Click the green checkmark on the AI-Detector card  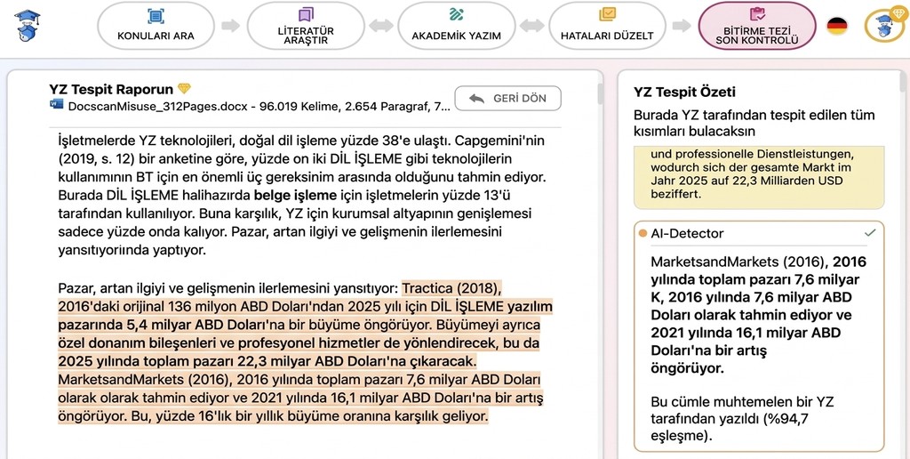click(869, 233)
